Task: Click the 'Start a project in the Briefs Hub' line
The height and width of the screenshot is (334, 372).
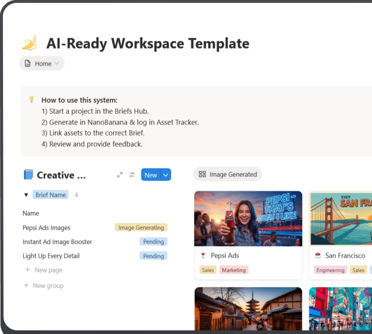Action: 95,111
